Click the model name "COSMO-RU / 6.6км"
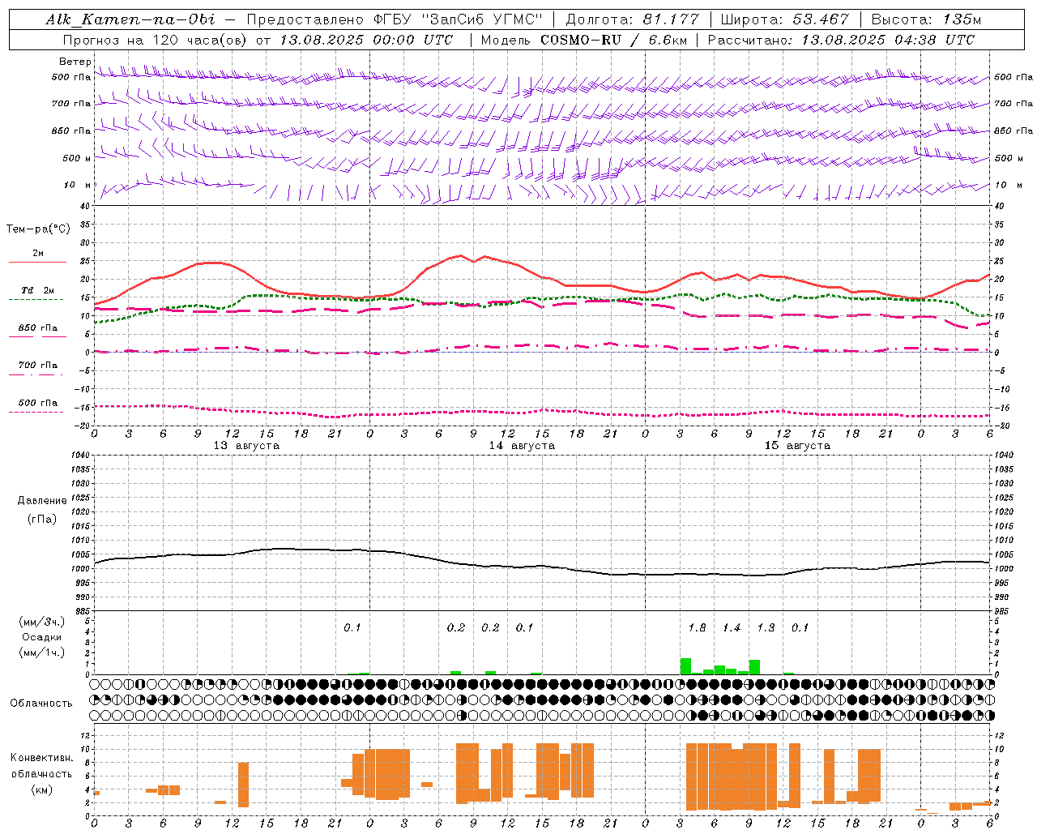The width and height of the screenshot is (1037, 830). pyautogui.click(x=614, y=40)
